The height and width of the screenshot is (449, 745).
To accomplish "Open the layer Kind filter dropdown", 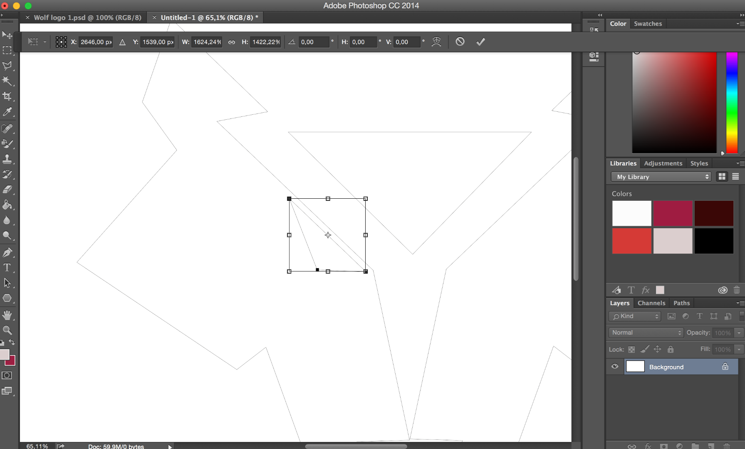I will (x=635, y=316).
